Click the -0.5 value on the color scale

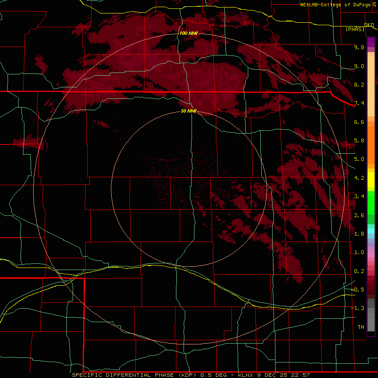(x=357, y=290)
